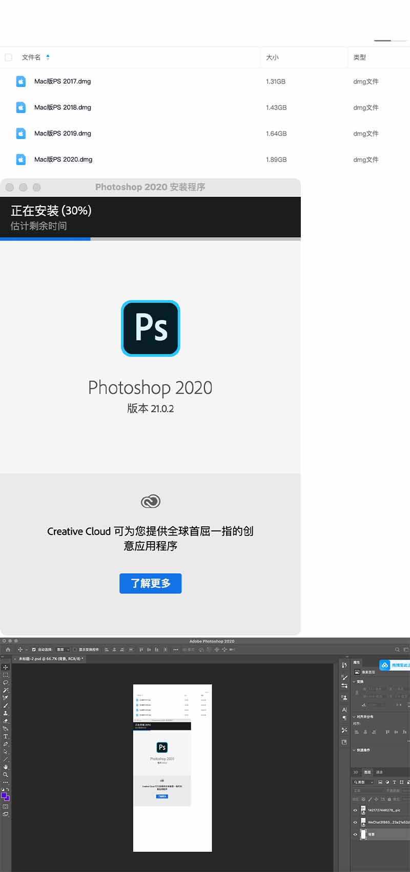Select the Move tool in Photoshop toolbar
Image resolution: width=410 pixels, height=872 pixels.
point(5,667)
